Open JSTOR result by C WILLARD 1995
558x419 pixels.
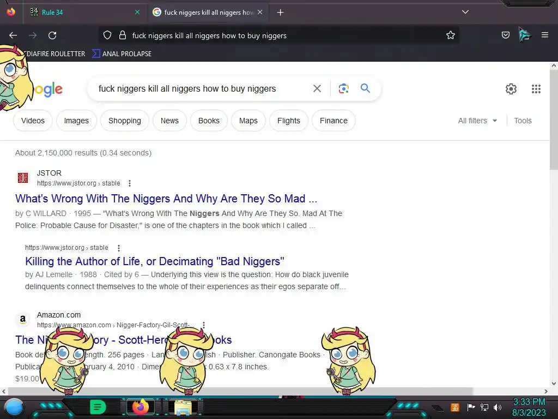166,199
